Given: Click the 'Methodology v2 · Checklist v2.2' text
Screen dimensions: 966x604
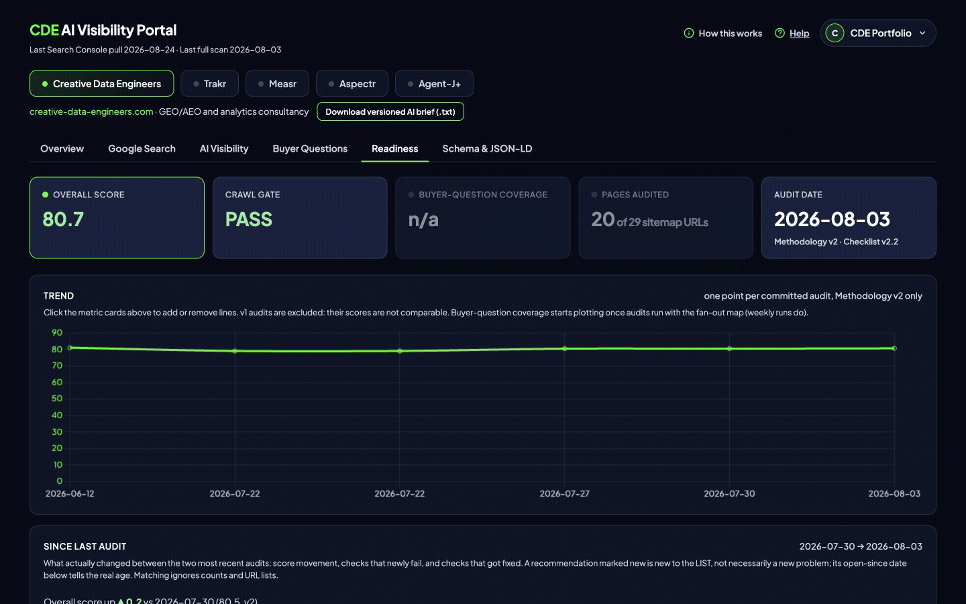Looking at the screenshot, I should [x=836, y=242].
